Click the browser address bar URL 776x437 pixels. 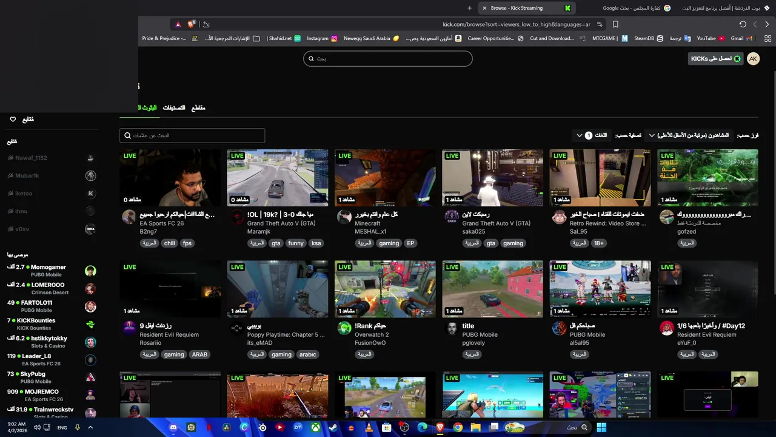click(x=517, y=24)
